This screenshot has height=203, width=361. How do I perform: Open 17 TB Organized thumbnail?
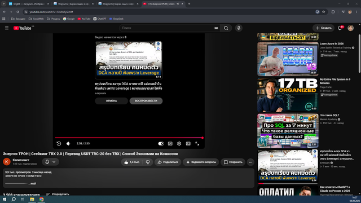click(x=288, y=95)
